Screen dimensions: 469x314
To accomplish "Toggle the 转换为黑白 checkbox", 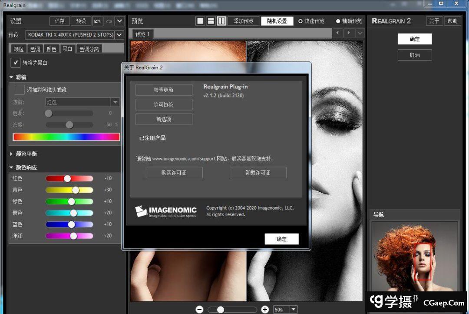I will click(x=16, y=63).
